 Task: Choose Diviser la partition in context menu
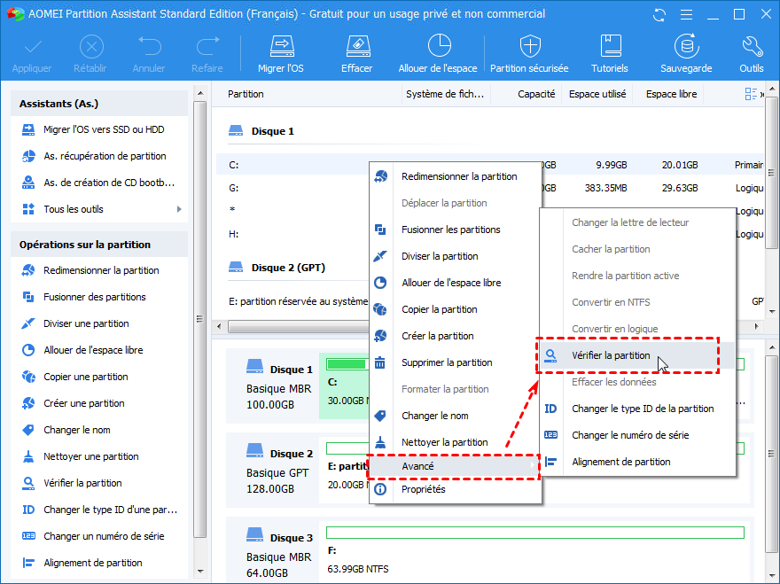(x=456, y=256)
